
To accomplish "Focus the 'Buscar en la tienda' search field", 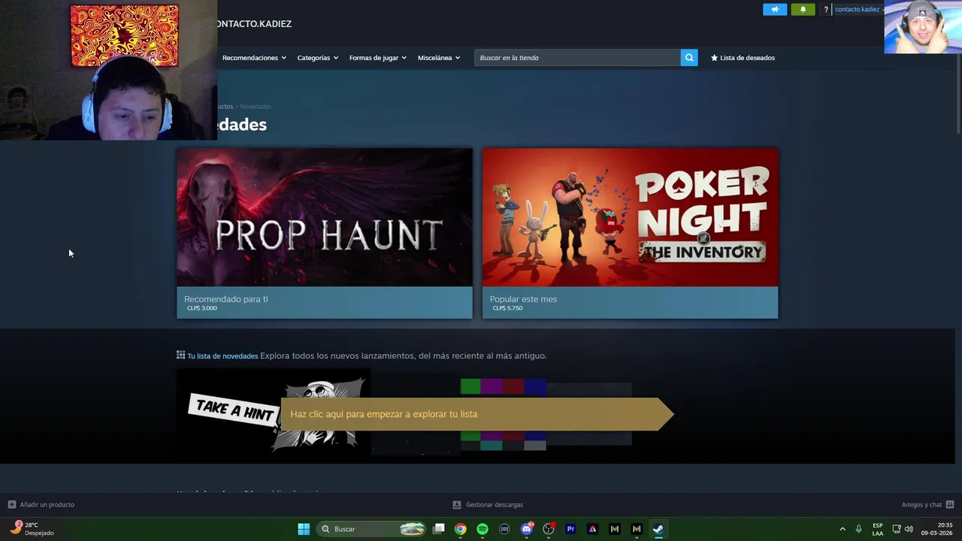I will pyautogui.click(x=577, y=58).
